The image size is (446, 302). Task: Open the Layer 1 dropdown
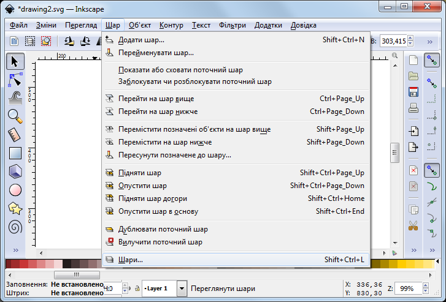pyautogui.click(x=182, y=288)
